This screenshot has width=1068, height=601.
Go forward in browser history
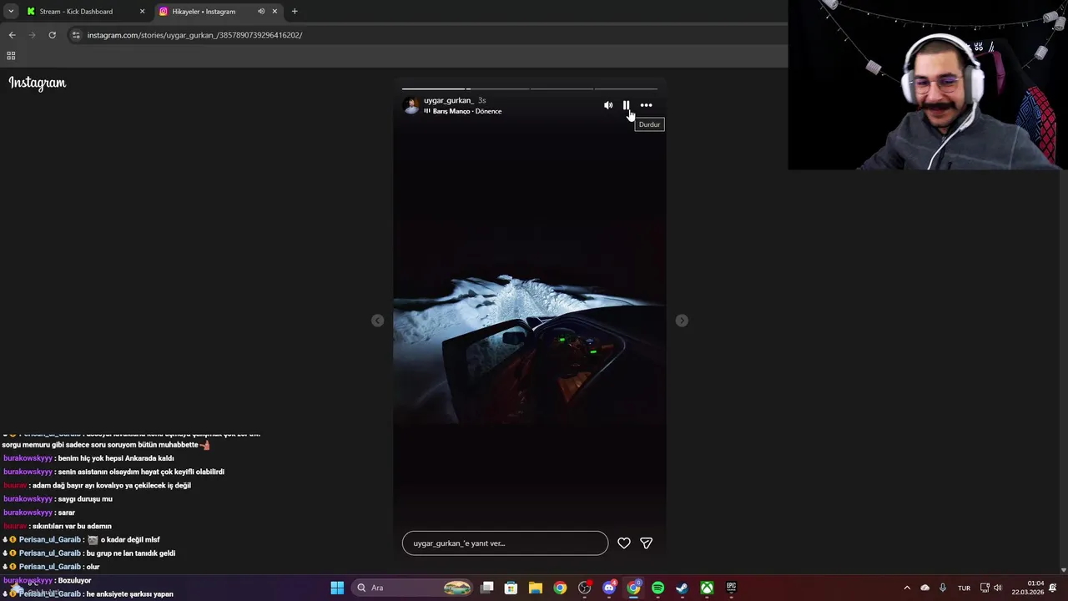tap(33, 35)
